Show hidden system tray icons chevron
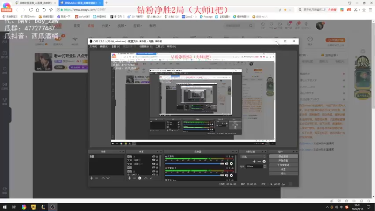This screenshot has width=375, height=211. (x=327, y=207)
